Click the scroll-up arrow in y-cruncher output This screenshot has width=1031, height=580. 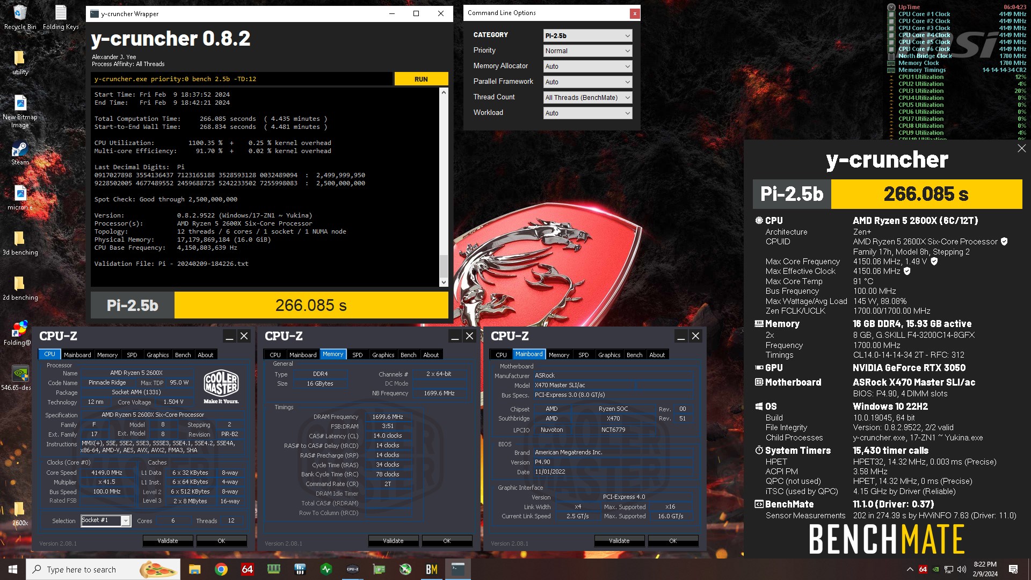(444, 92)
